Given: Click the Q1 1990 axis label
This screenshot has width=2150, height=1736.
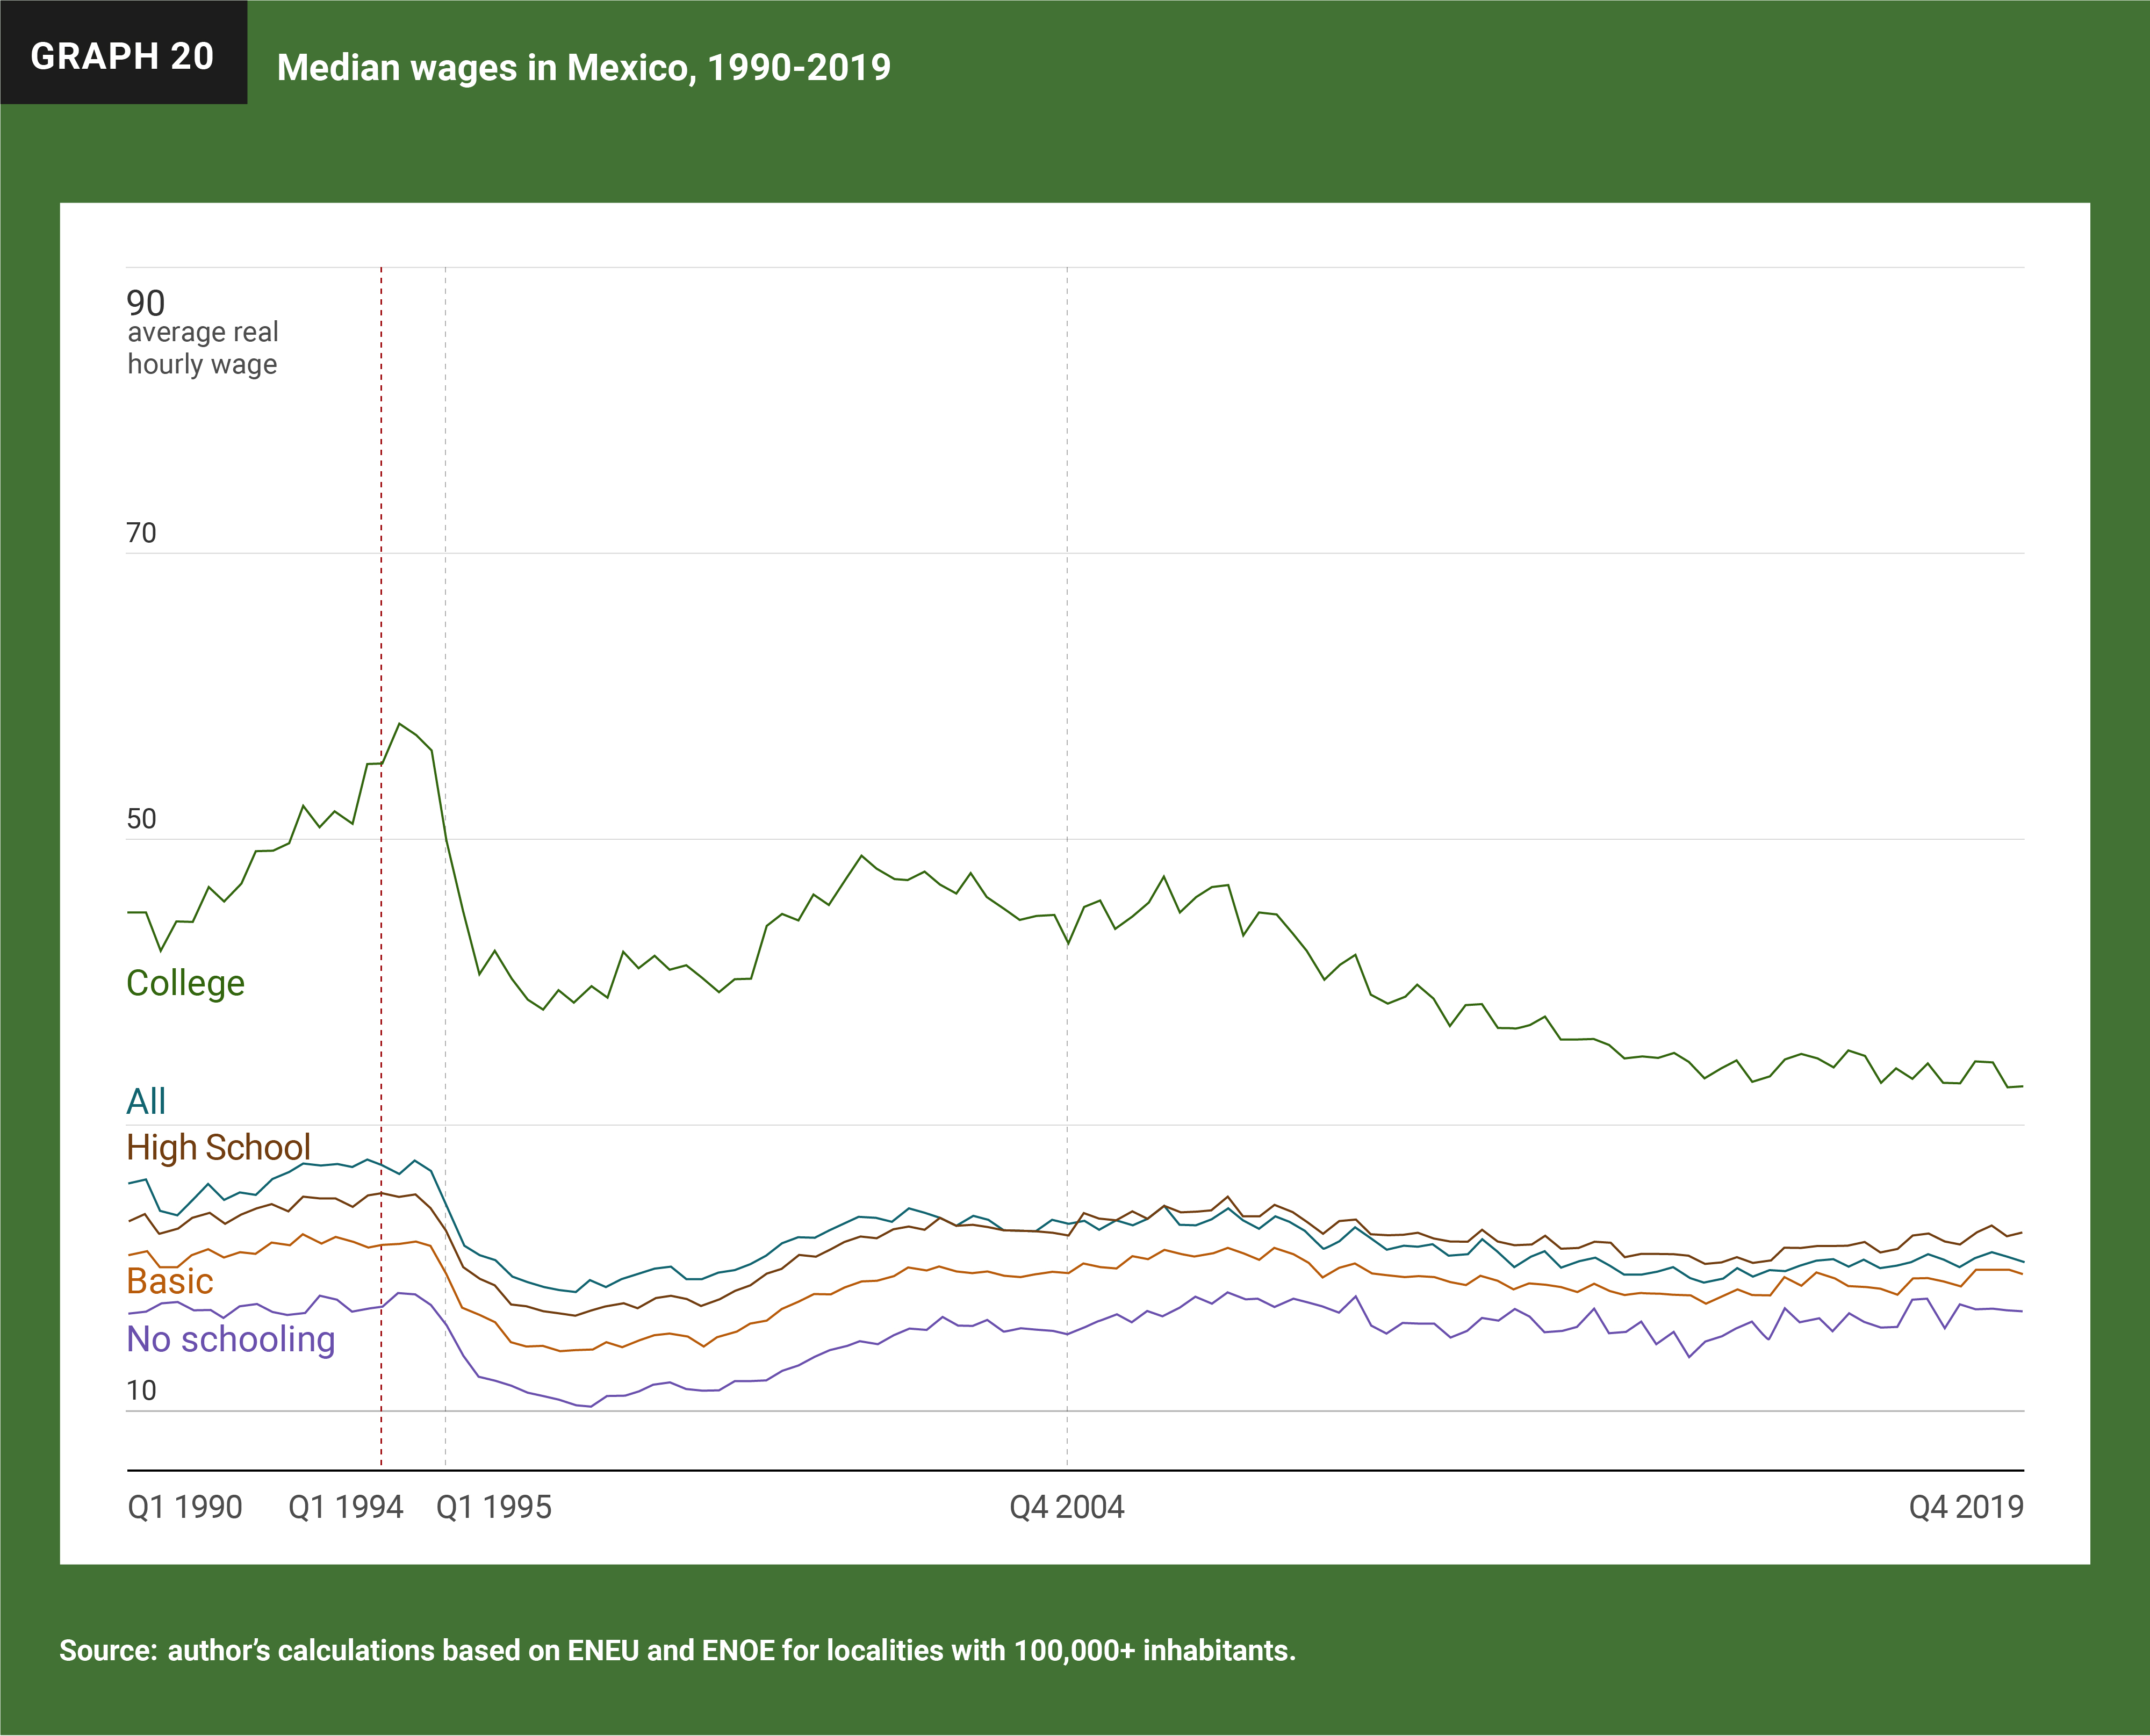Looking at the screenshot, I should (185, 1507).
